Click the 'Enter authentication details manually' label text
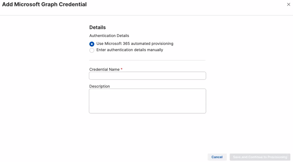Viewport: 293px width, 162px height. point(129,50)
